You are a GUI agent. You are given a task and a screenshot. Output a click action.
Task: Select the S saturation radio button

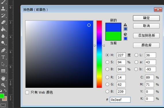(107, 62)
